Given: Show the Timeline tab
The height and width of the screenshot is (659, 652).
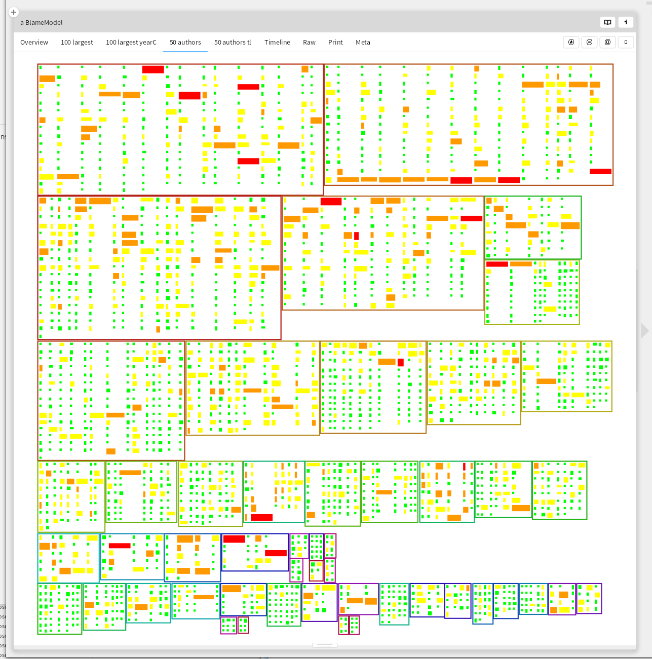Looking at the screenshot, I should [277, 43].
